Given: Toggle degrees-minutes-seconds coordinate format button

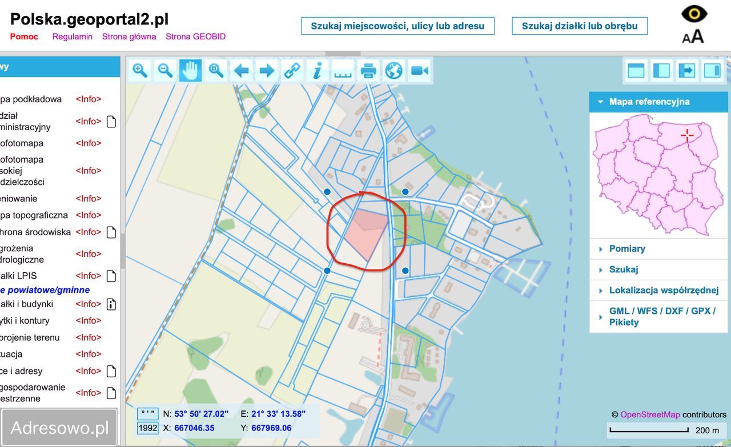Looking at the screenshot, I should (147, 414).
